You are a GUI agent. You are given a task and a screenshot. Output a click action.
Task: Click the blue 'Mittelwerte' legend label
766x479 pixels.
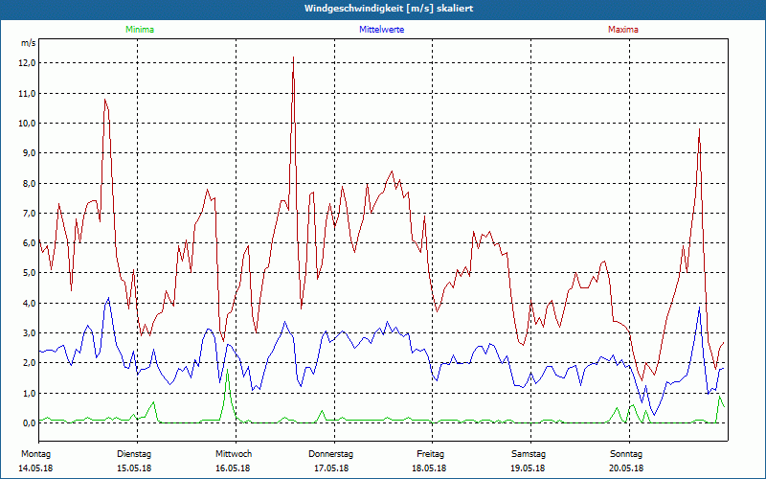click(381, 30)
